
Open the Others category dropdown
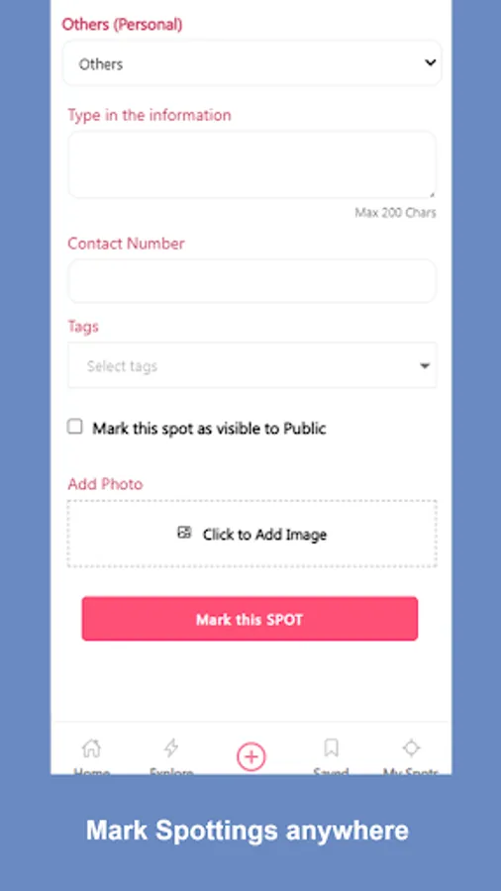[x=251, y=63]
